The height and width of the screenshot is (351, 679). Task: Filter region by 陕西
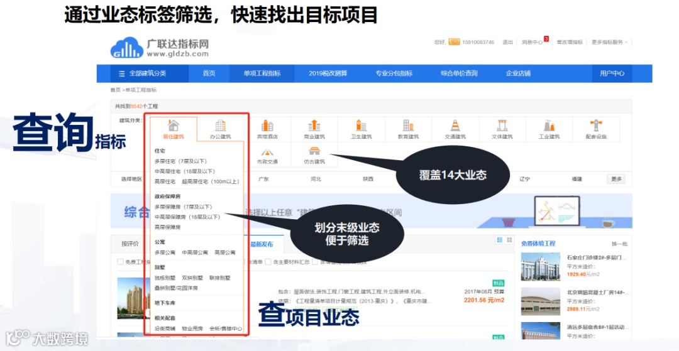pyautogui.click(x=368, y=179)
